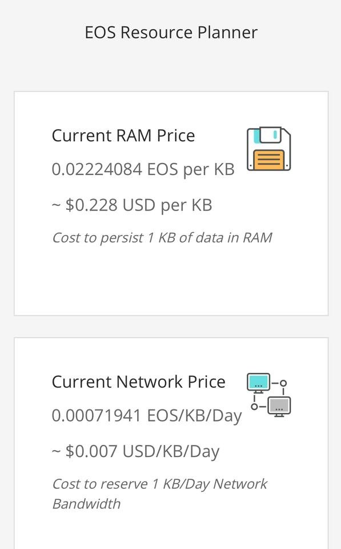Click the ~ $0.007 USD/KB/Day text

[x=135, y=451]
